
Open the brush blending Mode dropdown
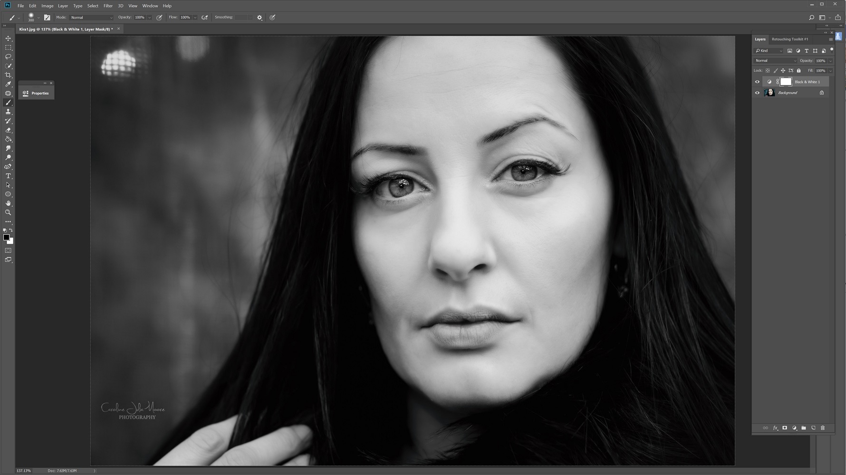click(x=91, y=18)
